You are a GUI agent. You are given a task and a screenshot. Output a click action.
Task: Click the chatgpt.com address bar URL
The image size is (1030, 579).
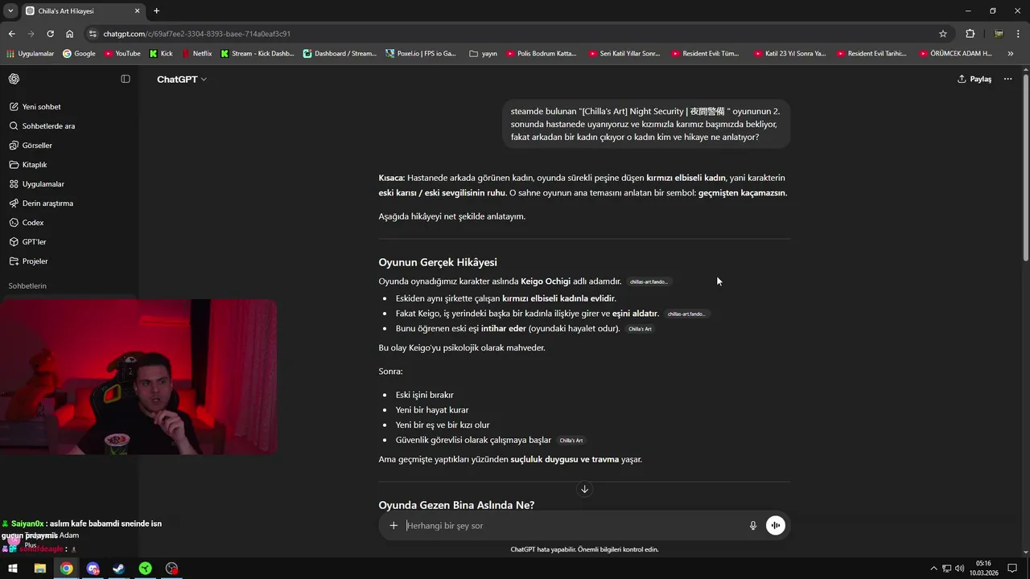(196, 34)
